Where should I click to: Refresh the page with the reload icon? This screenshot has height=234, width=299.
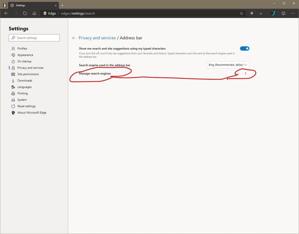[x=25, y=13]
